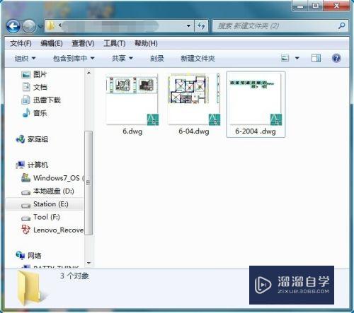Expand the 包含到库中 dropdown

pyautogui.click(x=74, y=58)
